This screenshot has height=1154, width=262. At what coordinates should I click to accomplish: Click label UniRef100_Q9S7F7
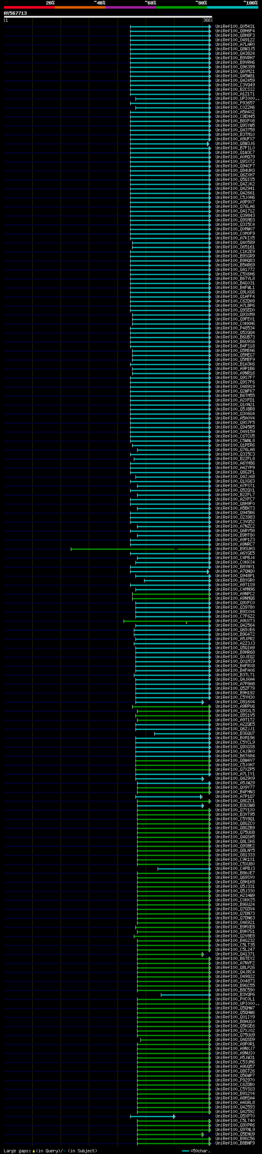(x=235, y=378)
